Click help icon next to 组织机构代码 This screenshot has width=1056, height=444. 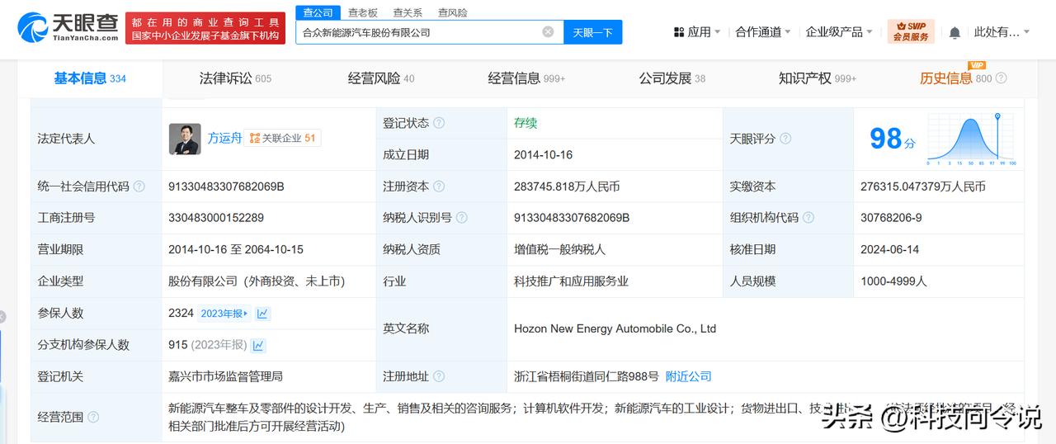click(x=808, y=218)
